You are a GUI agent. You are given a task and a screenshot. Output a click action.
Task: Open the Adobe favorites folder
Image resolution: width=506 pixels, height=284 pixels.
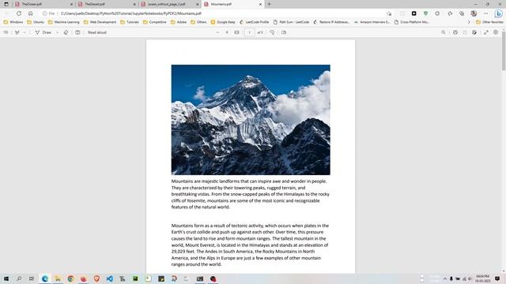[179, 22]
